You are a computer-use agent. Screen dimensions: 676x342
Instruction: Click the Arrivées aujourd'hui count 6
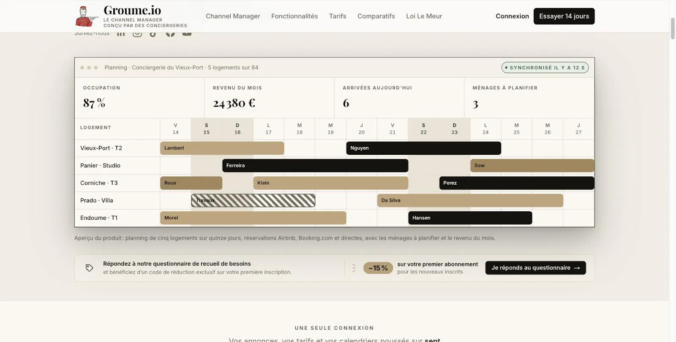[x=346, y=103]
